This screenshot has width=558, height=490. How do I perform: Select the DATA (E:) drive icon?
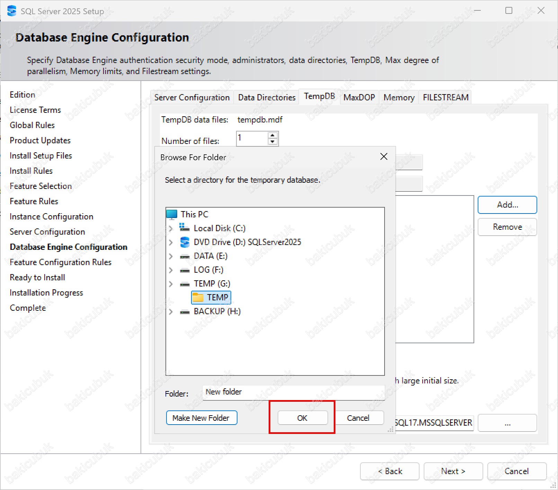(185, 256)
